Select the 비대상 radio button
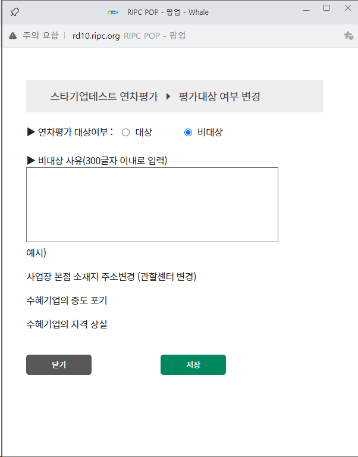This screenshot has height=457, width=358. 188,133
